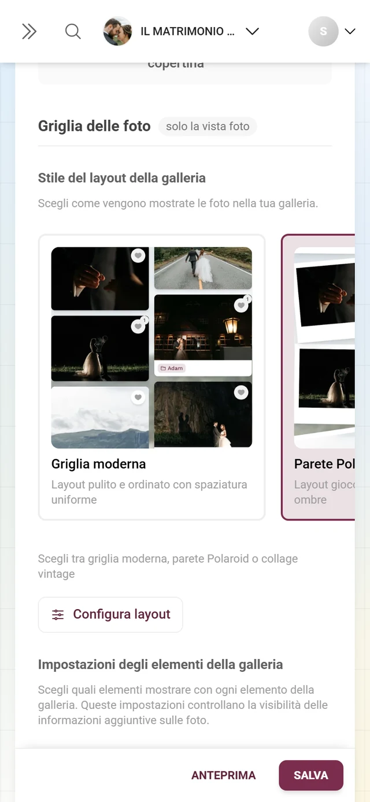Click the heart icon on the dark-field bride photo
The image size is (370, 802).
click(x=138, y=327)
